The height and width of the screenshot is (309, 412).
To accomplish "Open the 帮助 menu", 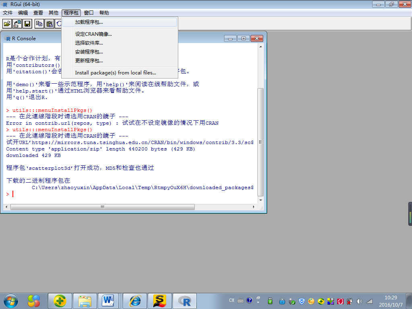I will click(104, 12).
